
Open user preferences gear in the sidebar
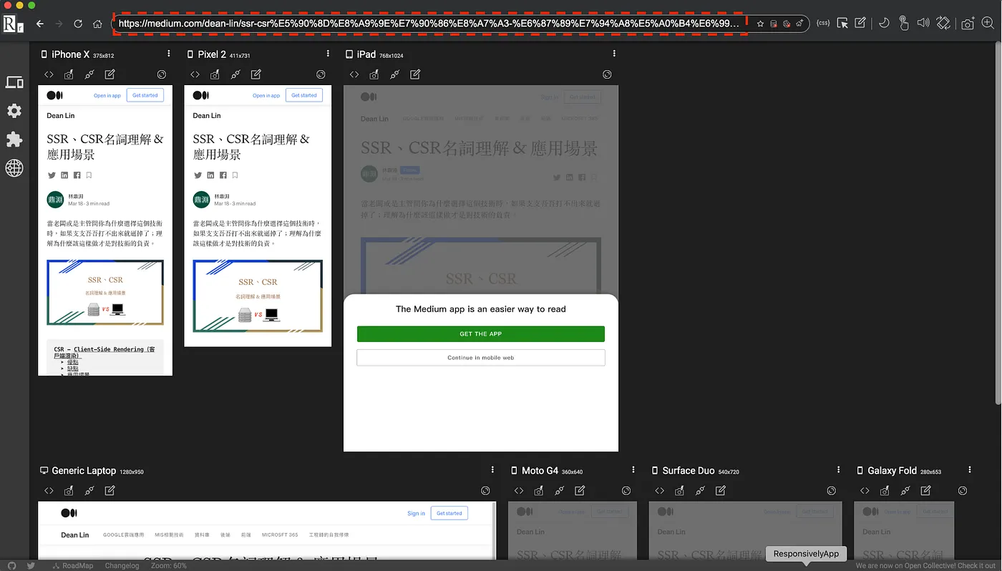pyautogui.click(x=14, y=111)
